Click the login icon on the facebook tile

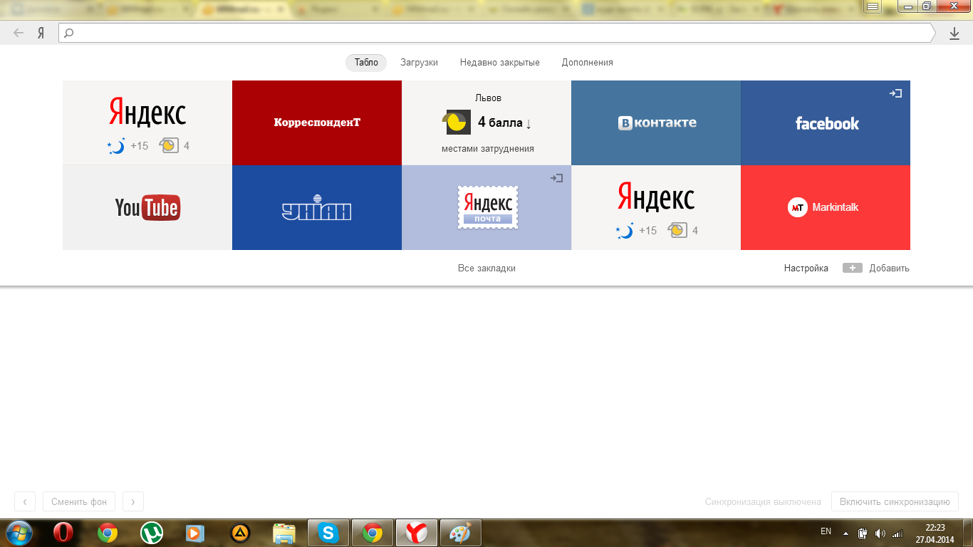tap(895, 93)
